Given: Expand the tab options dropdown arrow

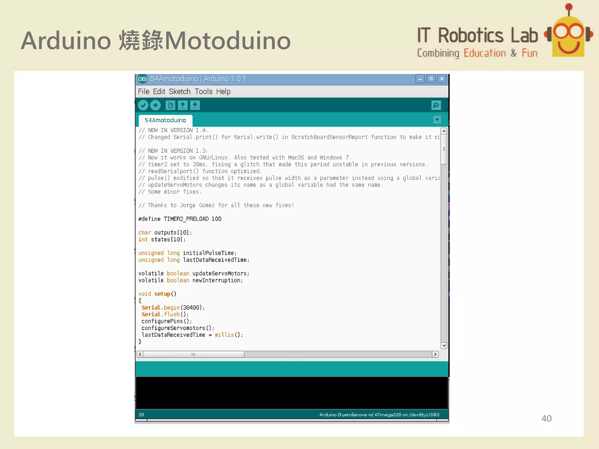Looking at the screenshot, I should coord(437,120).
